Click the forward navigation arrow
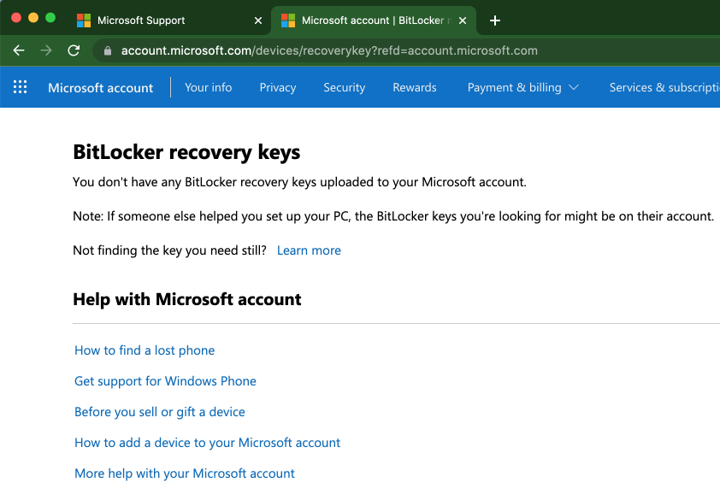The height and width of the screenshot is (500, 720). click(x=45, y=50)
